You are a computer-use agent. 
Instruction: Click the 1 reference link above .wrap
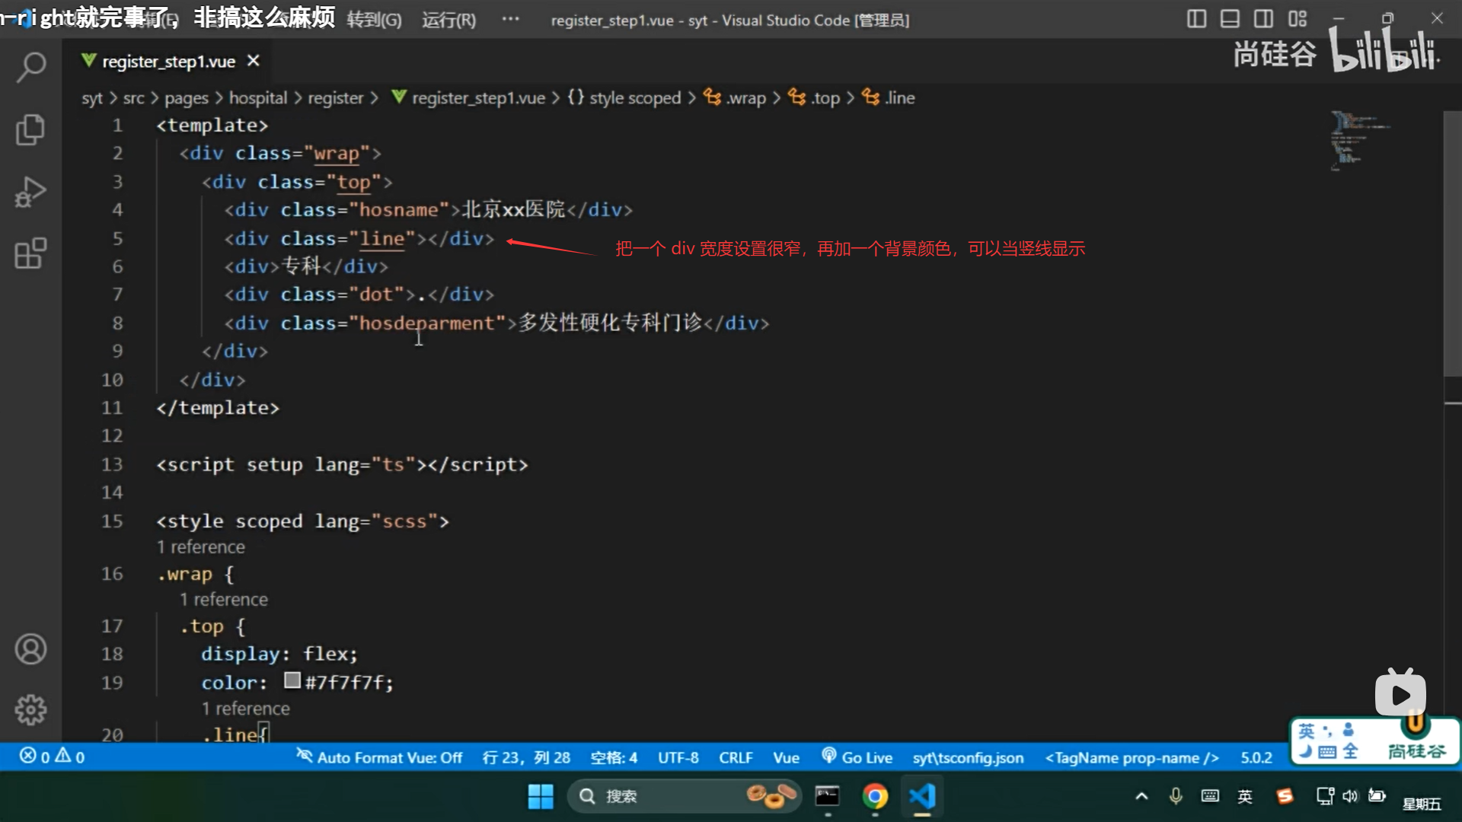click(201, 546)
